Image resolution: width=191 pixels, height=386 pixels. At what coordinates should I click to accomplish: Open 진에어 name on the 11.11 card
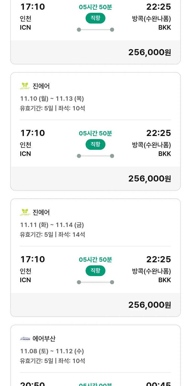41,212
